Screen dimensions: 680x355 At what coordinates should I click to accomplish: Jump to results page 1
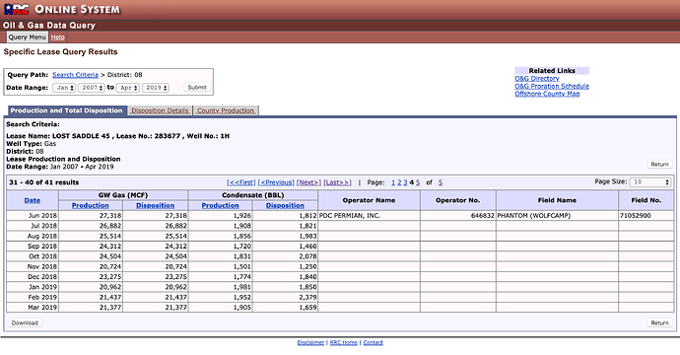pyautogui.click(x=393, y=182)
